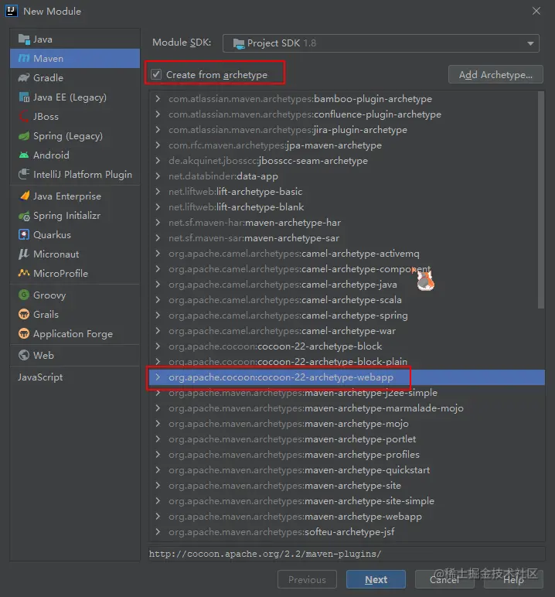The height and width of the screenshot is (597, 555).
Task: Select org.apache.cocoon:cocoon-22-archetype-webapp row
Action: coord(347,377)
